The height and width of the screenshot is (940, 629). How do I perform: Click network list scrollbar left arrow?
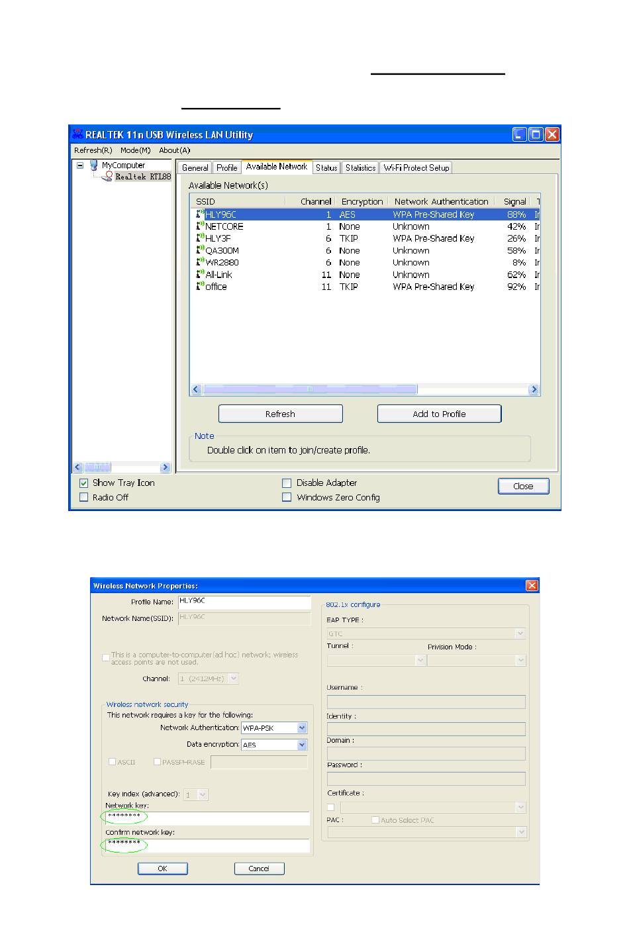[196, 390]
